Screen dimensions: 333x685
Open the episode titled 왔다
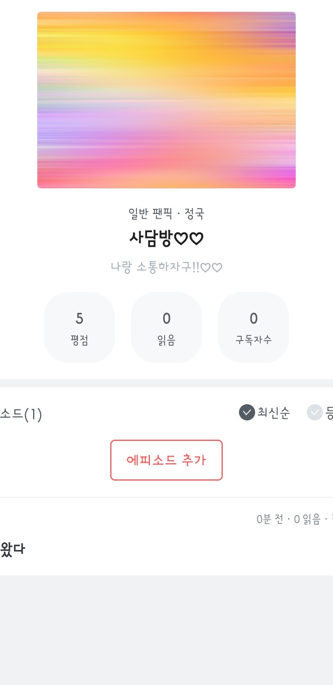[13, 549]
